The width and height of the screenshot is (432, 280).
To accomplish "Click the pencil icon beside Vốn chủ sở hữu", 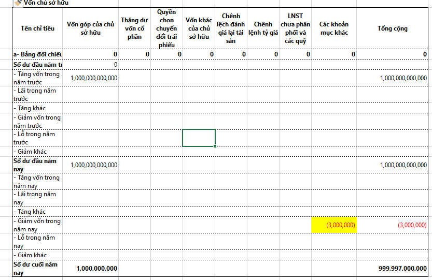I will pos(18,3).
